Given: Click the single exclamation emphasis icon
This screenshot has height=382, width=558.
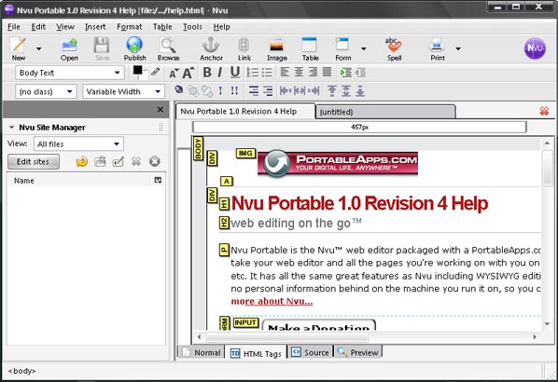Looking at the screenshot, I should [x=220, y=91].
